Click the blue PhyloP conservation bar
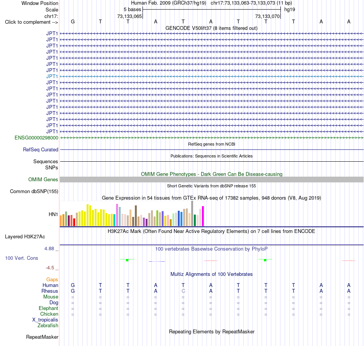The image size is (364, 346). 157,261
